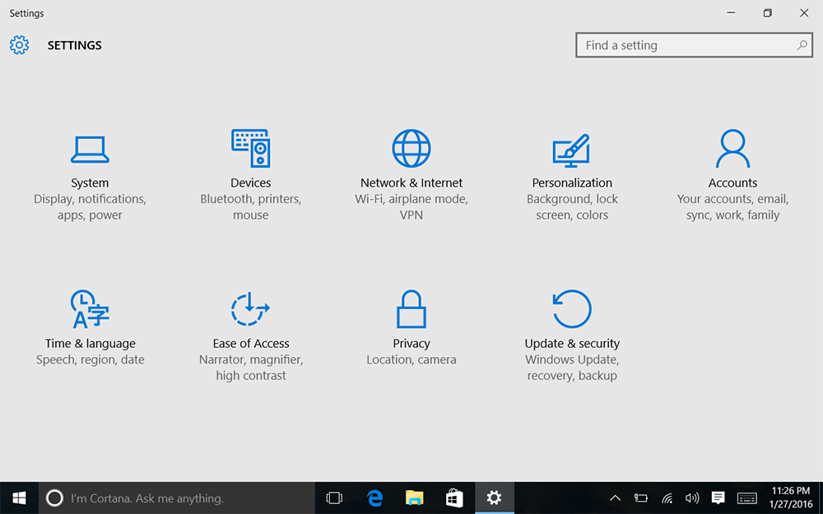
Task: Launch Microsoft Edge from the taskbar
Action: pos(374,498)
